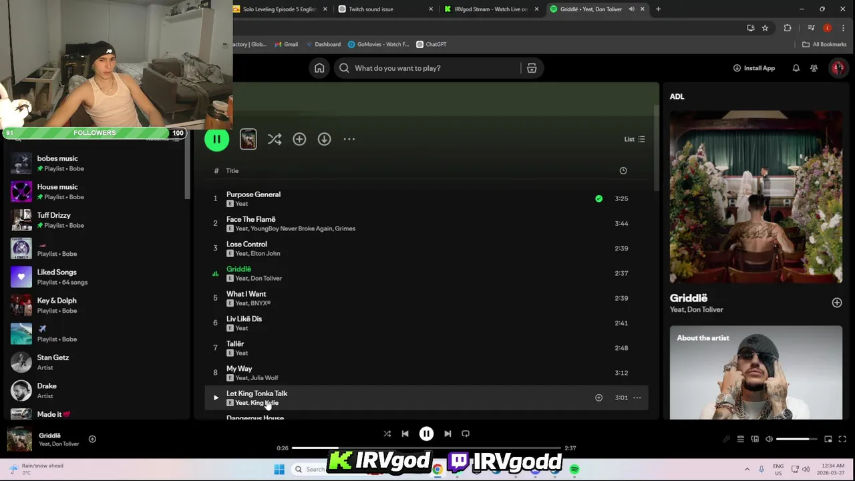Switch to full screen player view
Image resolution: width=855 pixels, height=481 pixels.
pyautogui.click(x=842, y=439)
